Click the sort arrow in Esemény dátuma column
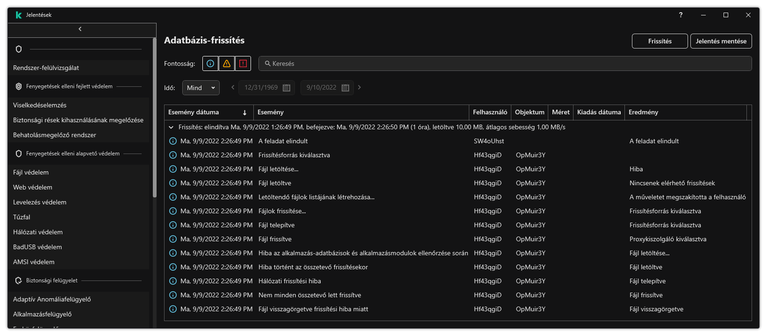The width and height of the screenshot is (767, 336). point(244,112)
